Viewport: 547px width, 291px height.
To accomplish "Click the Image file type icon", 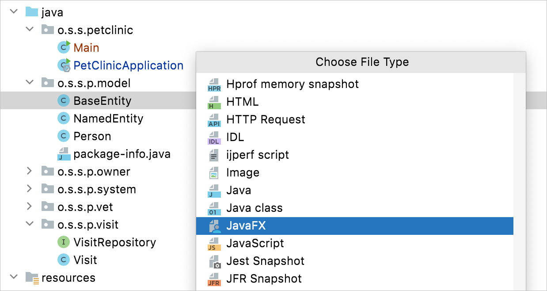I will 214,172.
